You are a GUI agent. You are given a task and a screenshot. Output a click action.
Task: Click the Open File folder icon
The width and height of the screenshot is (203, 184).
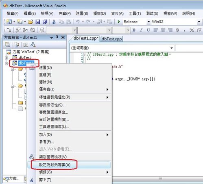click(31, 22)
